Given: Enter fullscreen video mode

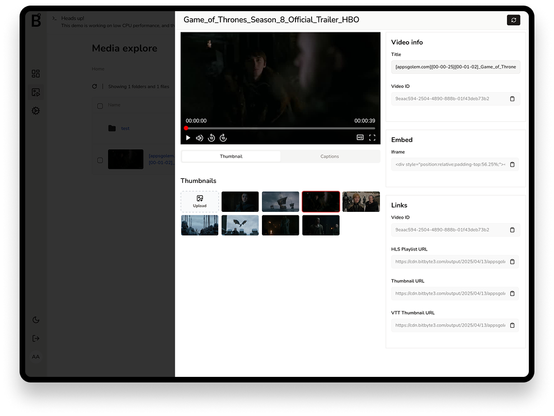Looking at the screenshot, I should (372, 137).
